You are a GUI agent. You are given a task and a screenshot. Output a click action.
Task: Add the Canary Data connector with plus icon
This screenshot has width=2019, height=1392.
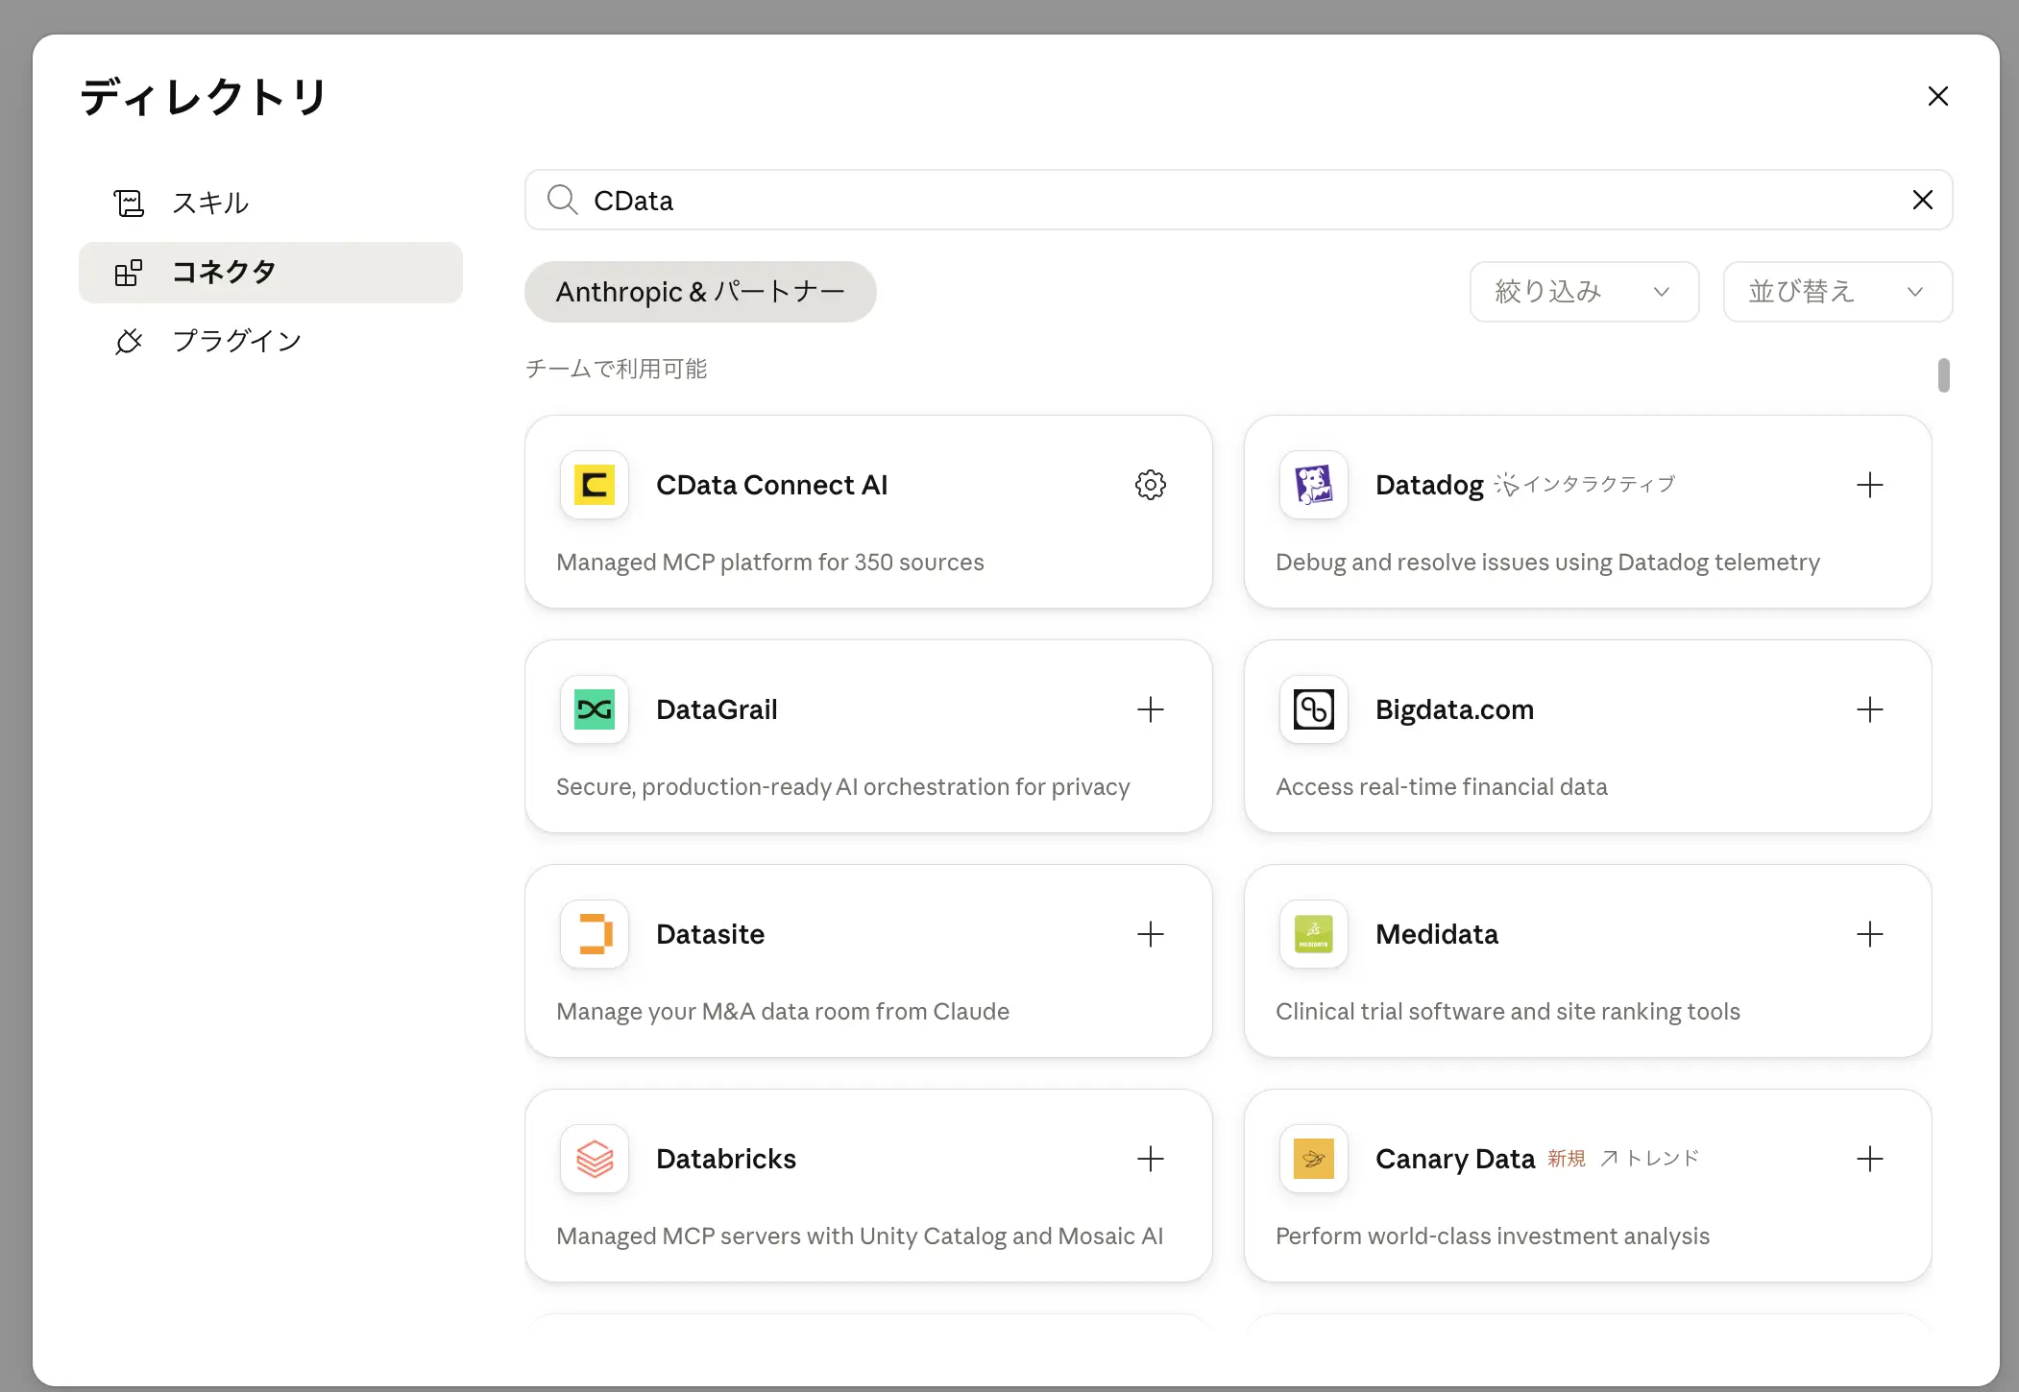pyautogui.click(x=1869, y=1159)
